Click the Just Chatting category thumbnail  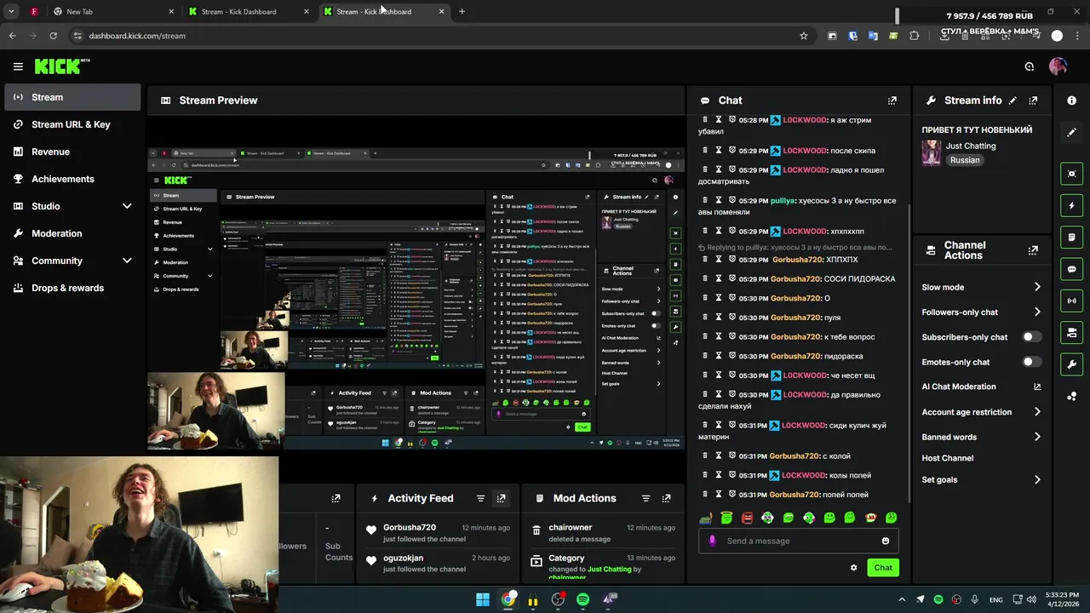point(932,152)
